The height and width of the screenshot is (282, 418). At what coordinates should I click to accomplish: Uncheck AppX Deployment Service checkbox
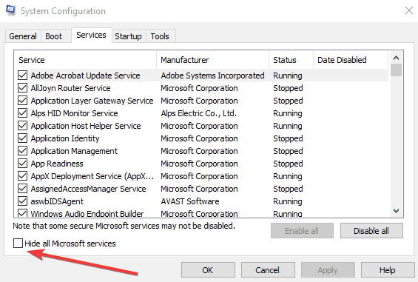(23, 176)
